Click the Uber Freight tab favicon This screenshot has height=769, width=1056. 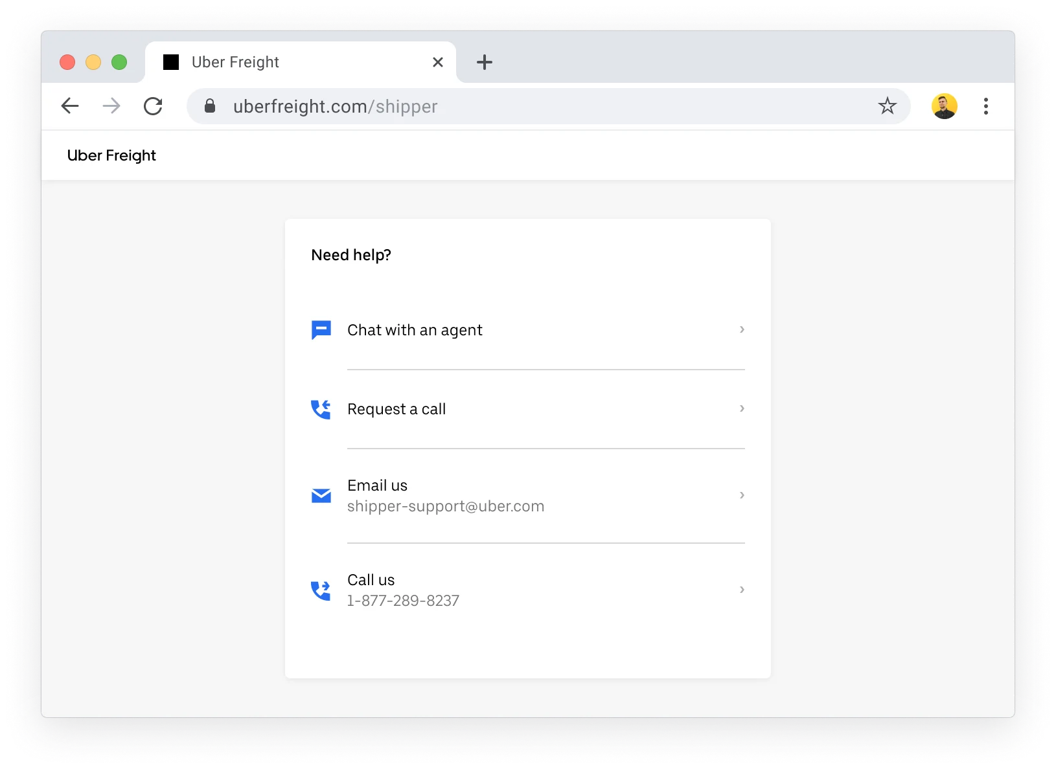[171, 62]
